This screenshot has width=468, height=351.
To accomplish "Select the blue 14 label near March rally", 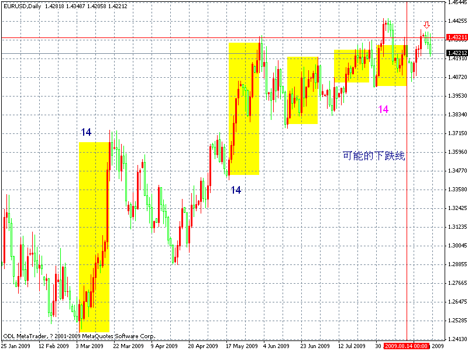I will click(87, 132).
